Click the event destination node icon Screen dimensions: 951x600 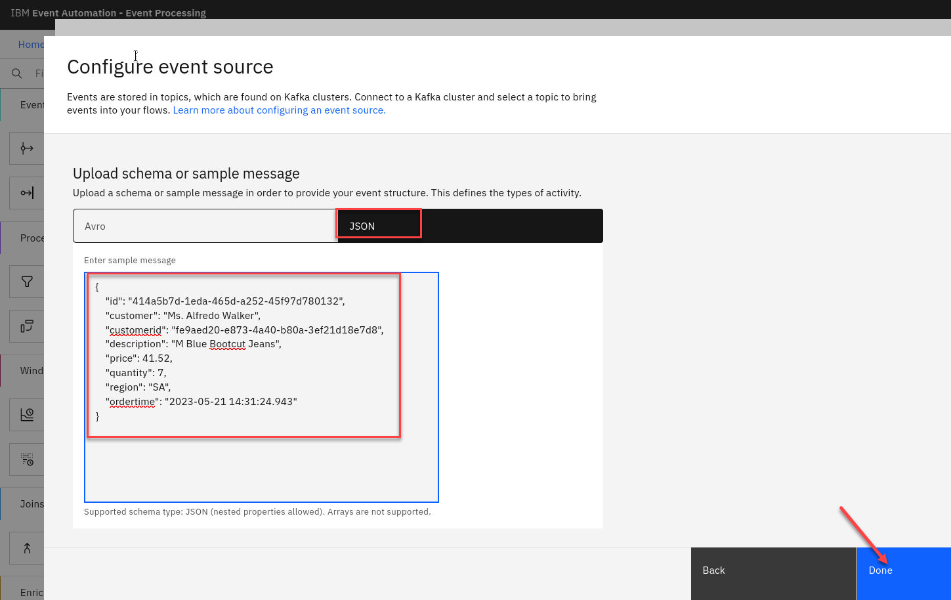coord(27,193)
